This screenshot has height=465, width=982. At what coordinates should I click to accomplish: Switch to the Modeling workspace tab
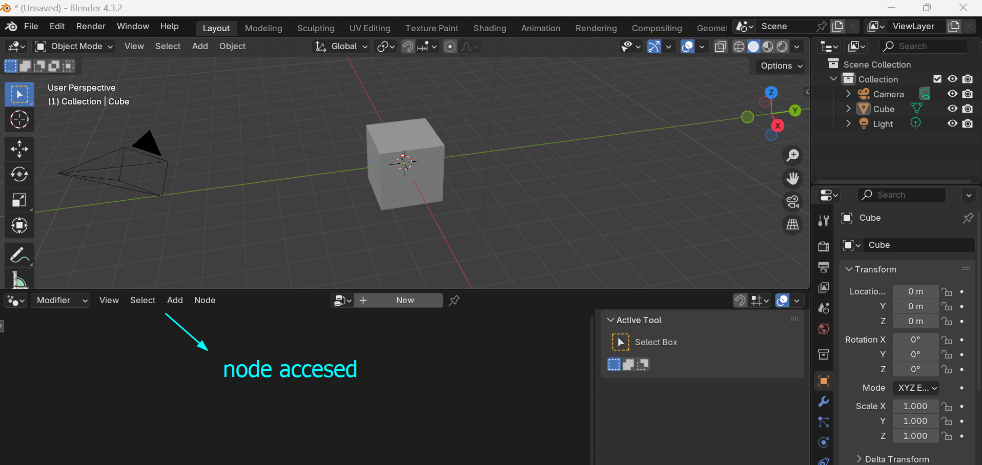(263, 28)
